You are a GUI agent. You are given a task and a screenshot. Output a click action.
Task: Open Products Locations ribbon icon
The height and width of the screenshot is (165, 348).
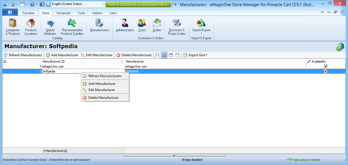click(x=31, y=27)
